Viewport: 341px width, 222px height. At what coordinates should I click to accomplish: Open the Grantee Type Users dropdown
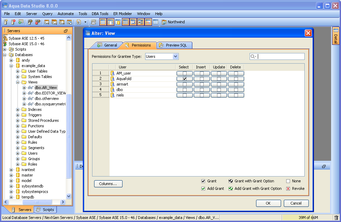(x=176, y=56)
